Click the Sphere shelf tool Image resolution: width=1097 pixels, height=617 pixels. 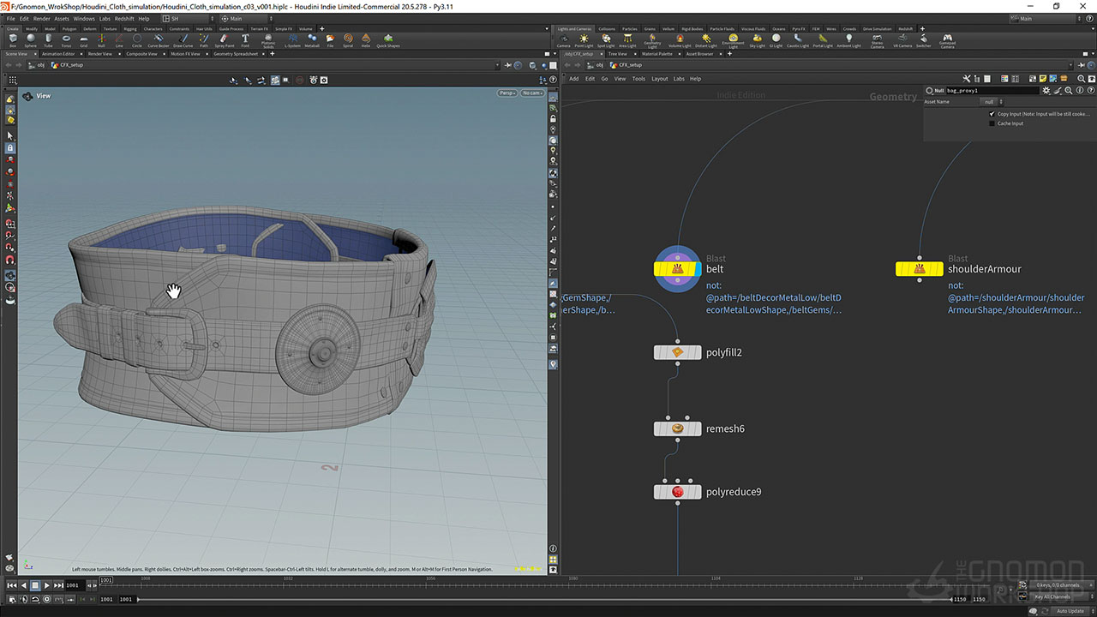(x=30, y=39)
